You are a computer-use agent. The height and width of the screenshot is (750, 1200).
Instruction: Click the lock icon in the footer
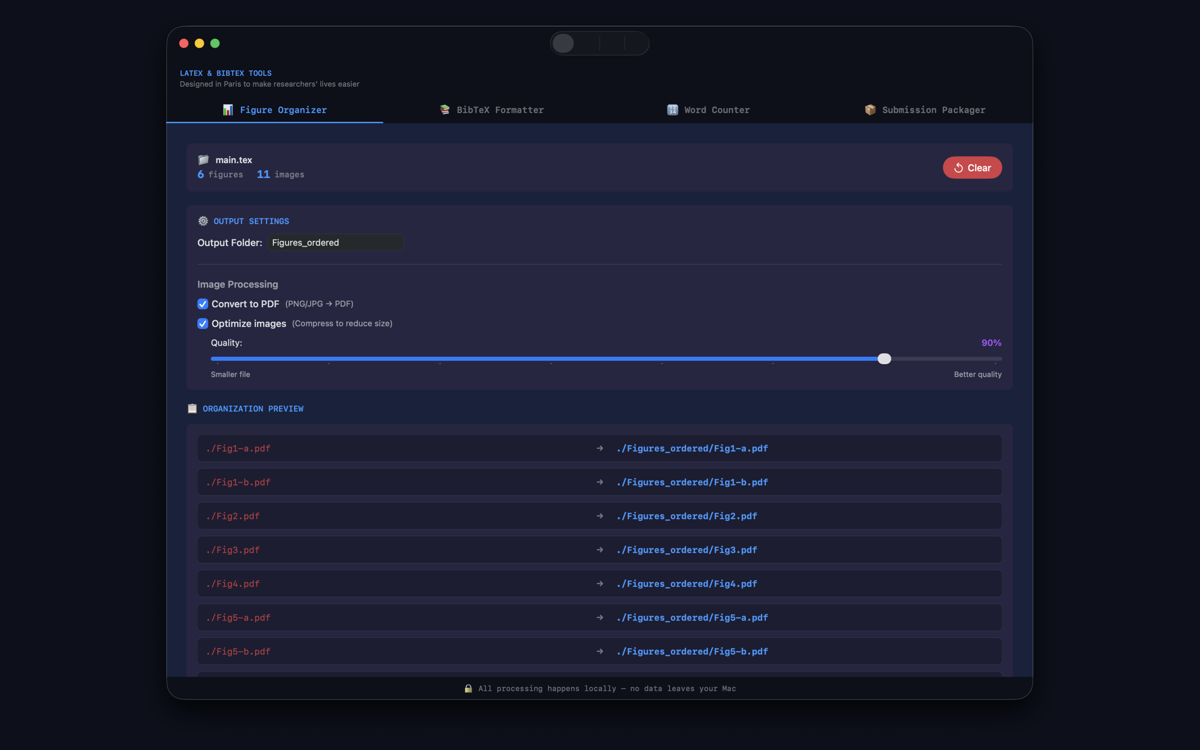tap(468, 688)
